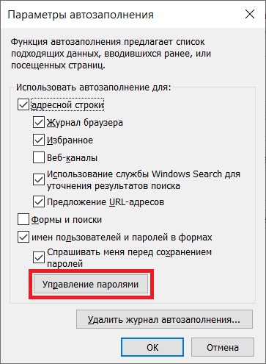266x364 pixels.
Task: Cancel changes with the 'Отмена' button
Action: pos(223,347)
